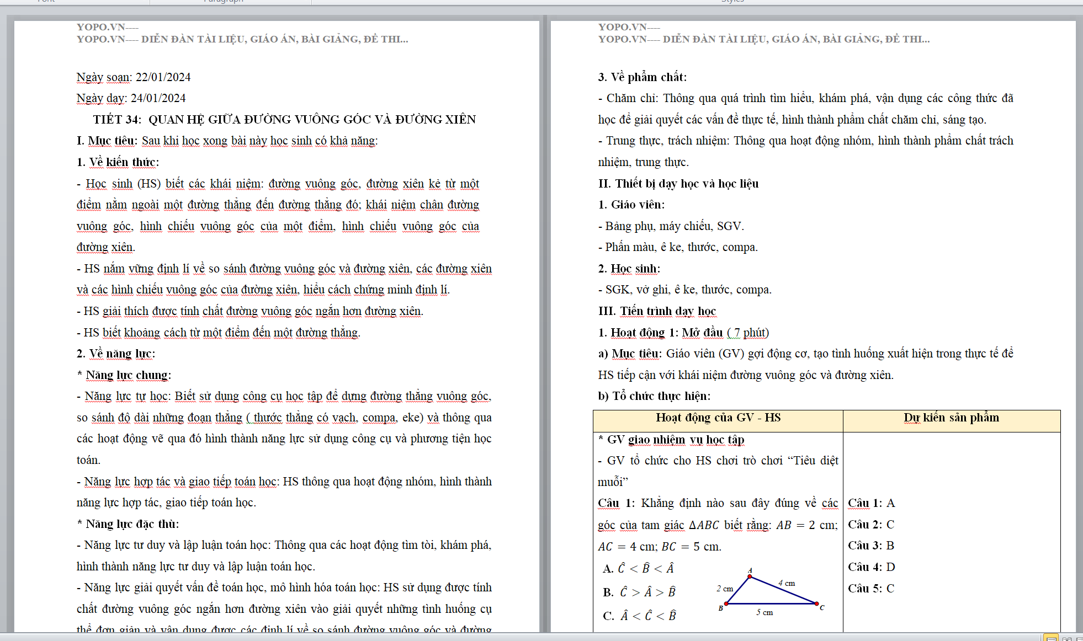1083x641 pixels.
Task: Click the line '* GV giao nhiệm vụ học tập'
Action: point(671,440)
